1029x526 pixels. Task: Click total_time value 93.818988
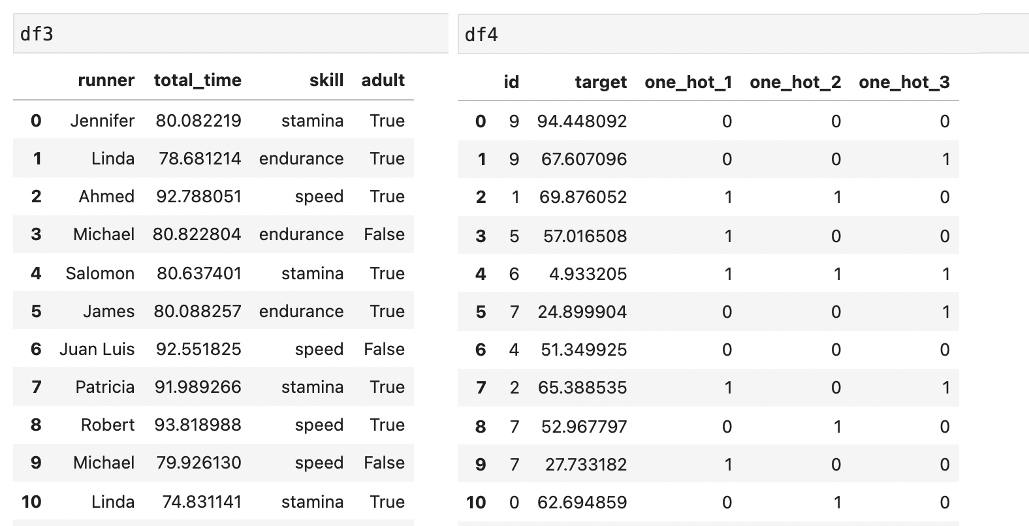point(198,425)
